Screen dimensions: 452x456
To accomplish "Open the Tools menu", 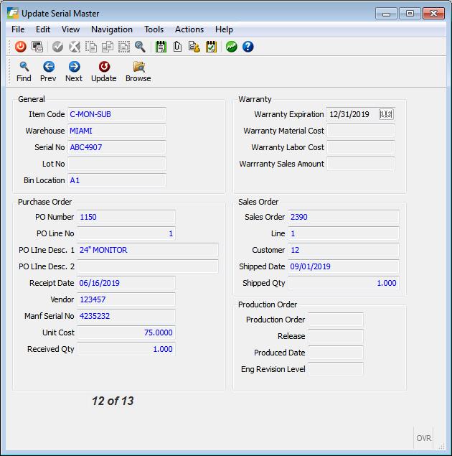I will tap(154, 29).
